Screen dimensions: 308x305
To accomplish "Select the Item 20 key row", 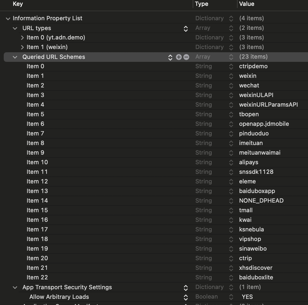I will point(37,258).
